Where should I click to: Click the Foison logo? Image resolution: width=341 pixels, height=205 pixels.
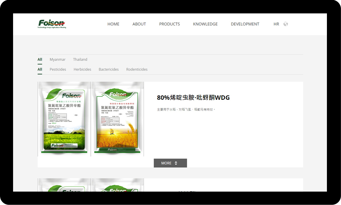coord(52,24)
